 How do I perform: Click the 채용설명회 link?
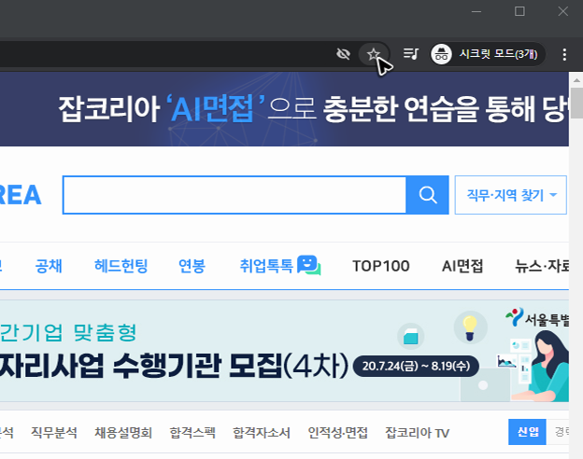(123, 433)
